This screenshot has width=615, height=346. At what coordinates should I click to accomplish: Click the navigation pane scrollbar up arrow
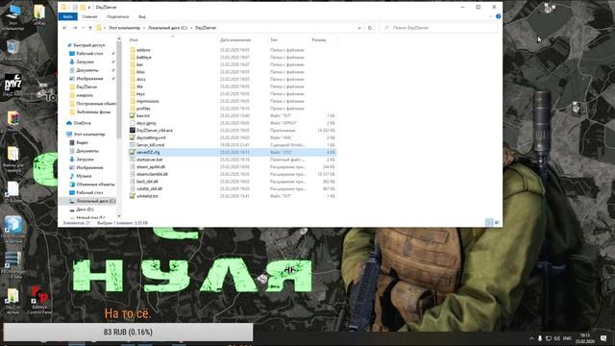click(119, 38)
